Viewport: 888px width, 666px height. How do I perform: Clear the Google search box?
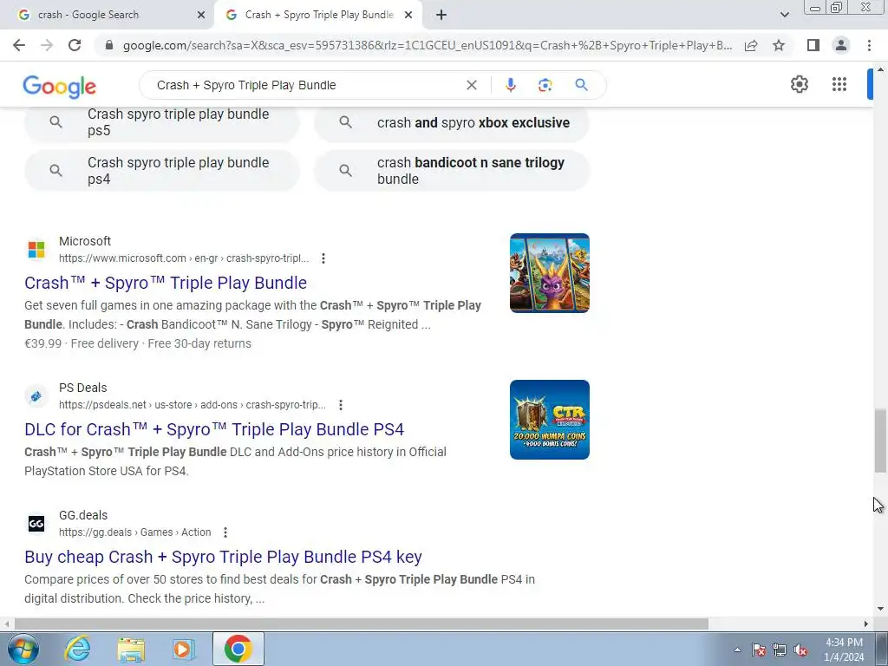coord(471,85)
